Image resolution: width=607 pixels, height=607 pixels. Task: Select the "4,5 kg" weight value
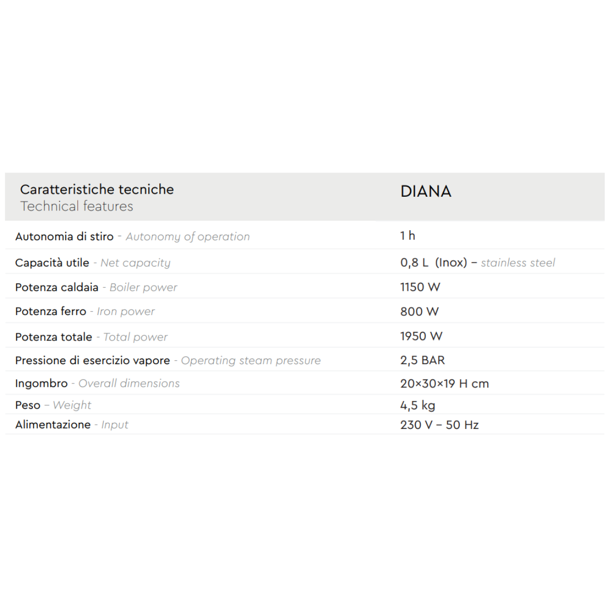[417, 405]
